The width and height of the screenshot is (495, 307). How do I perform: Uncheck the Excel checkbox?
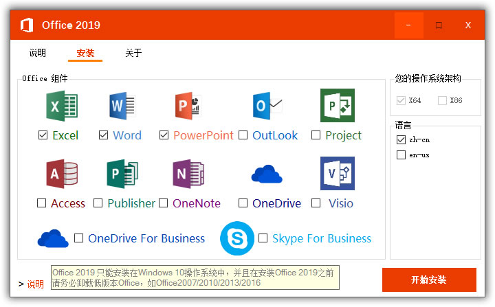tap(43, 135)
